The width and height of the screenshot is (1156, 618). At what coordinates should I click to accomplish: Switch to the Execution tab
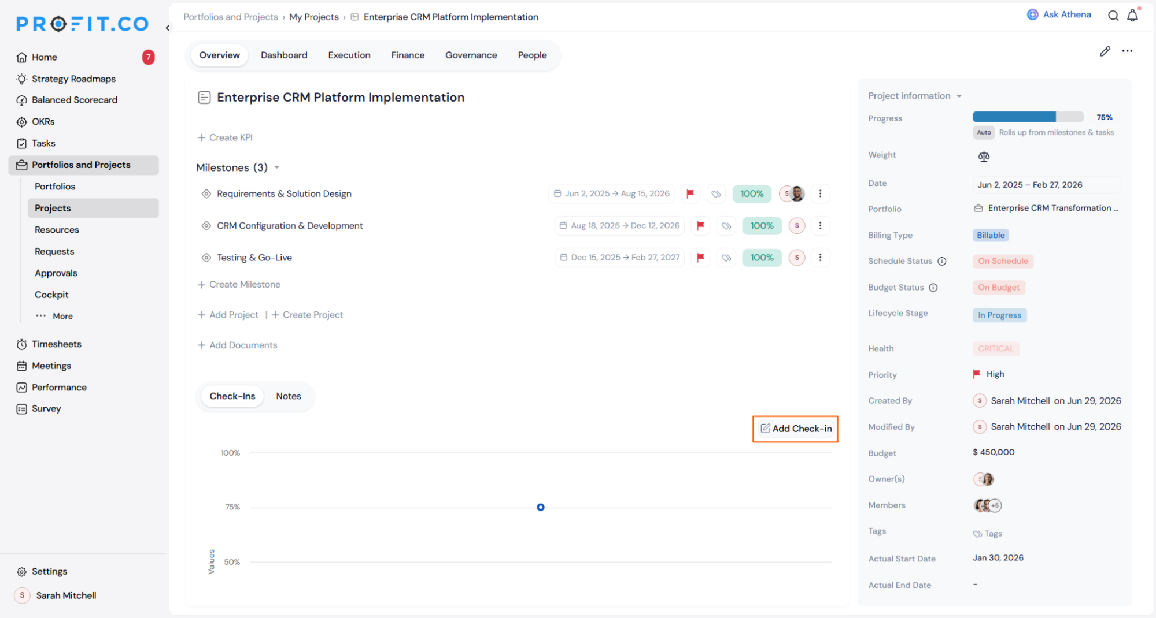pos(349,55)
